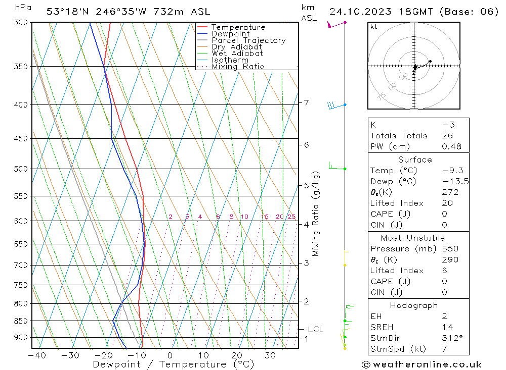Click the Dewpoint / Temperature (°C) axis title
Screen dimensions: 506x370
174,364
